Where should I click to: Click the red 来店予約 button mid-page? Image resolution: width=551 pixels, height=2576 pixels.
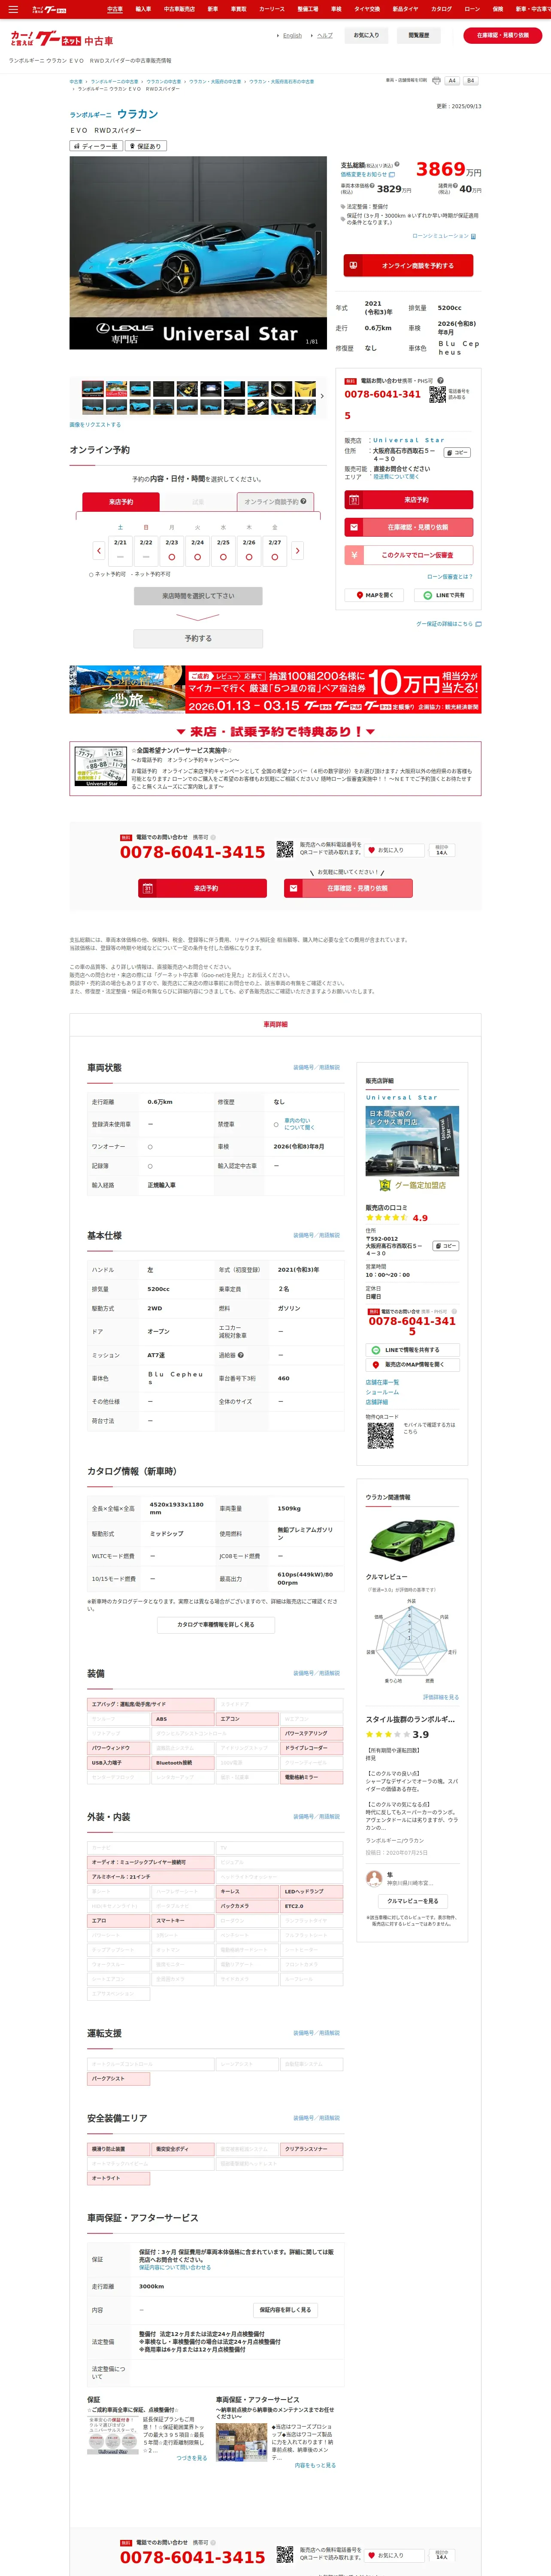[202, 888]
